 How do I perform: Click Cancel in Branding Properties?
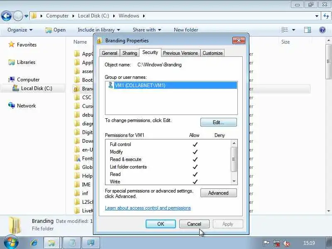click(194, 224)
